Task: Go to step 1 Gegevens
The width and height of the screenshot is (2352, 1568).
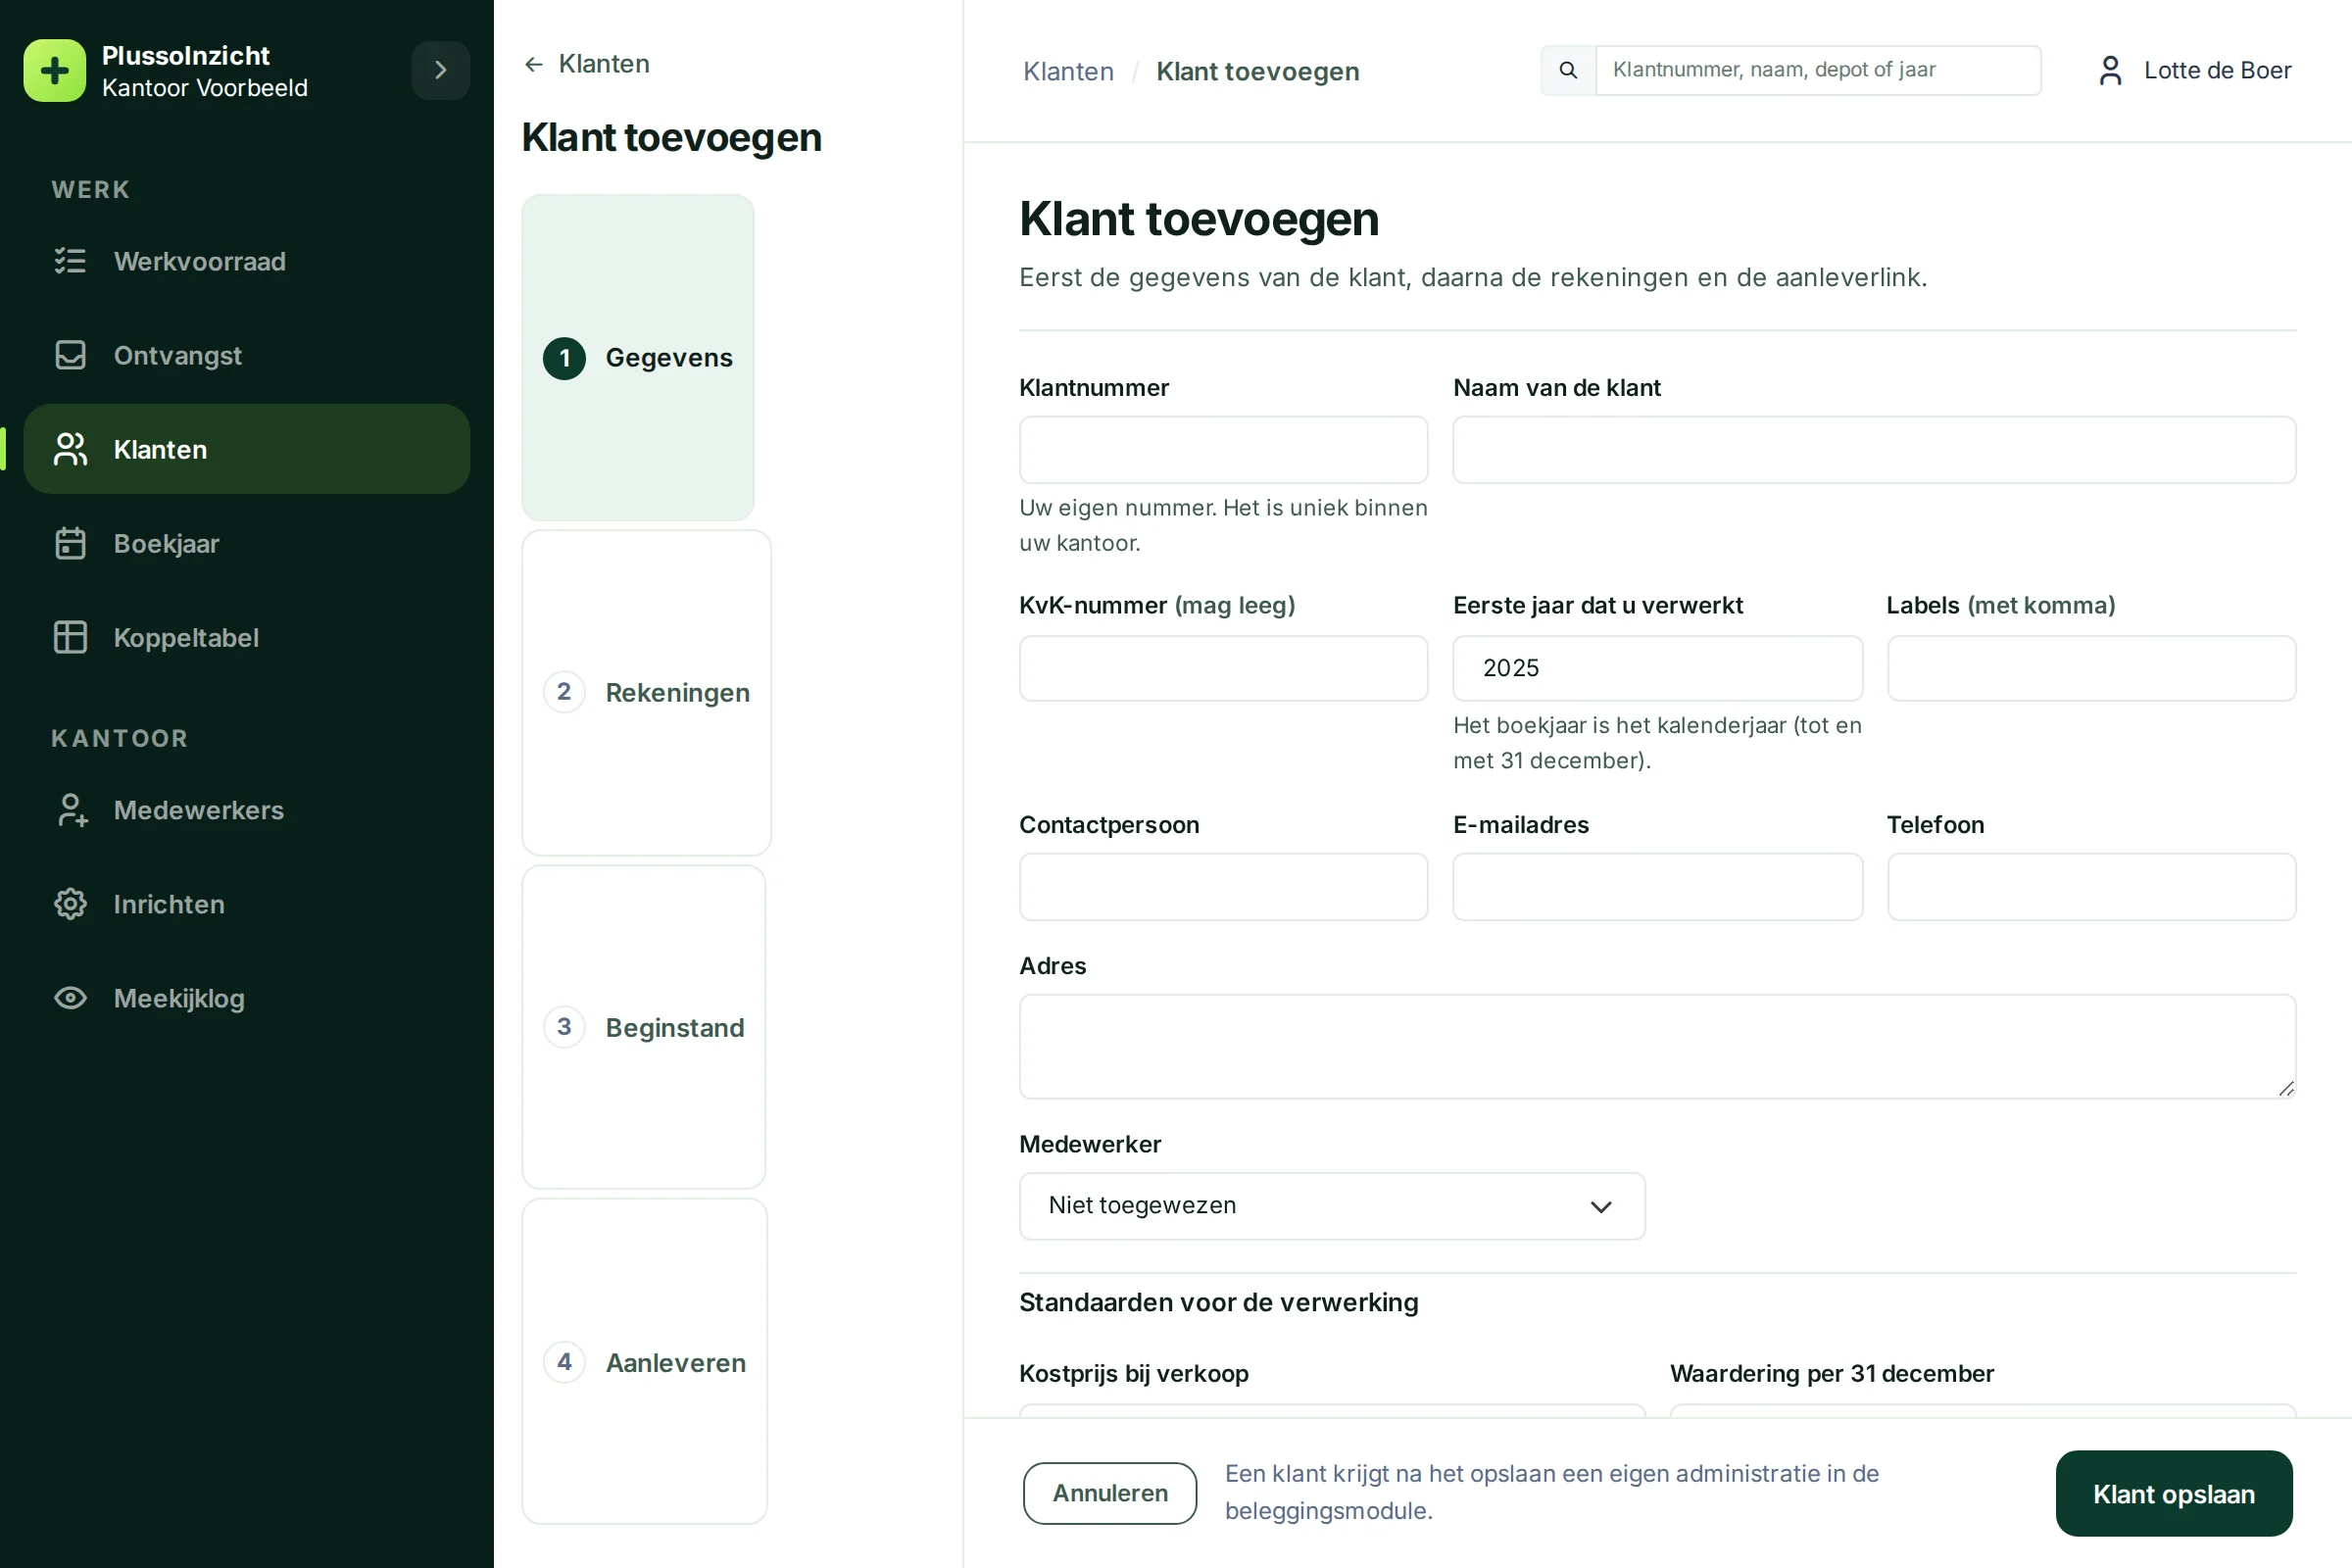Action: [638, 358]
